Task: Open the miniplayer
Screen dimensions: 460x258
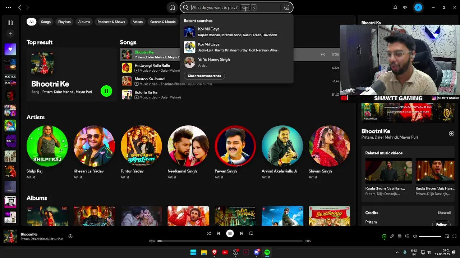Action: pos(447,236)
